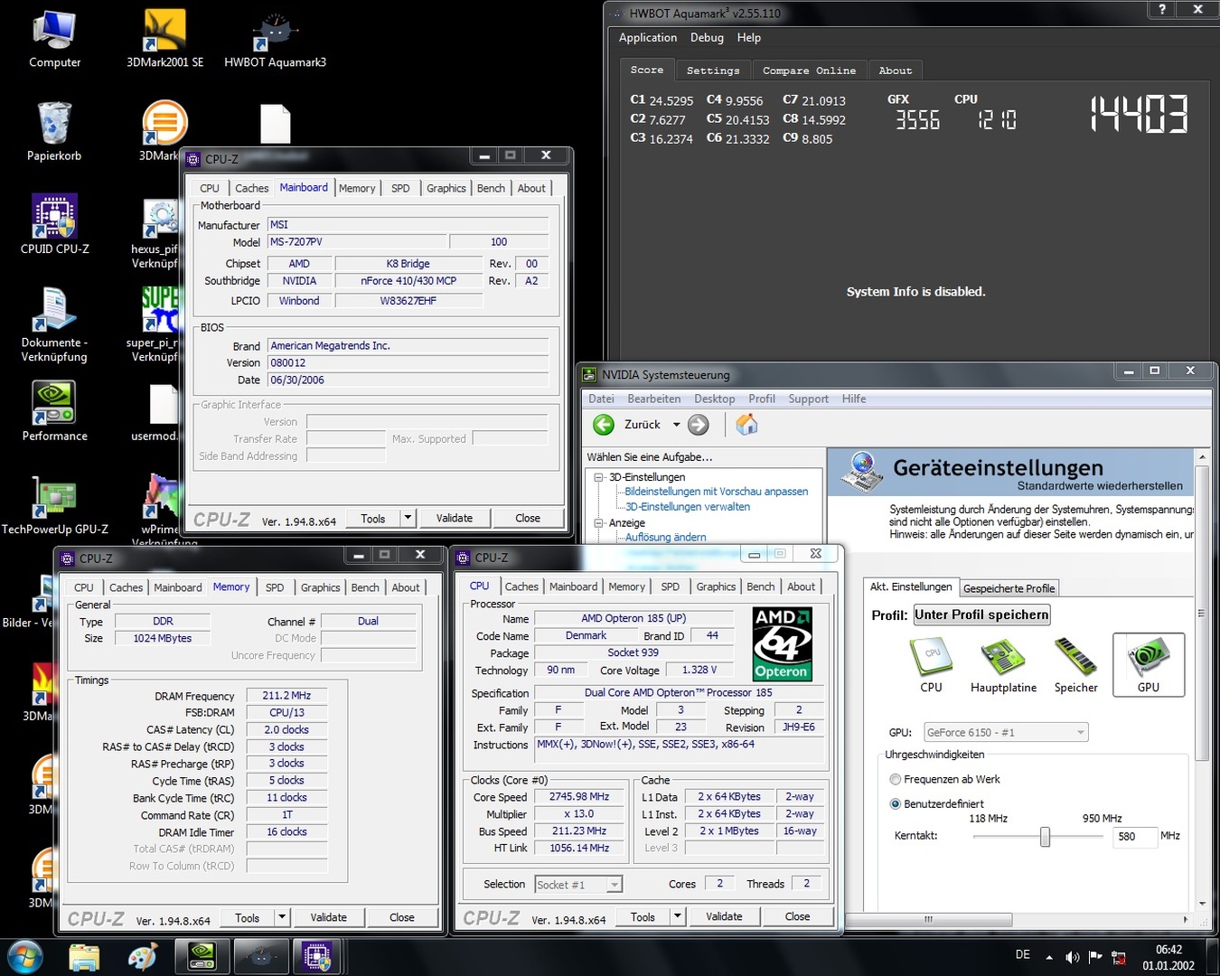
Task: Click Unter Profil speichern button
Action: (x=981, y=615)
